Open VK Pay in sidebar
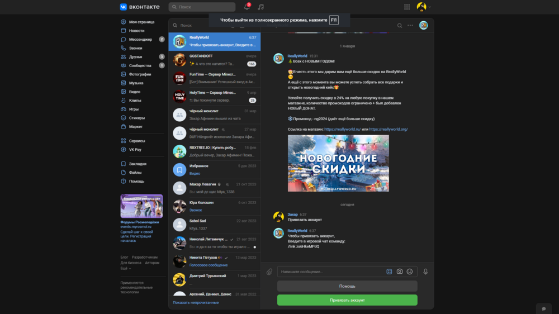 click(x=135, y=150)
